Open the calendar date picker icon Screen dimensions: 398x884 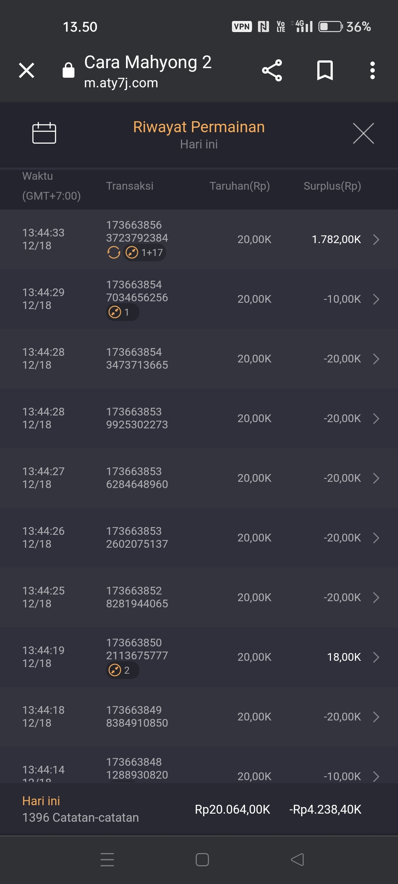[x=44, y=133]
